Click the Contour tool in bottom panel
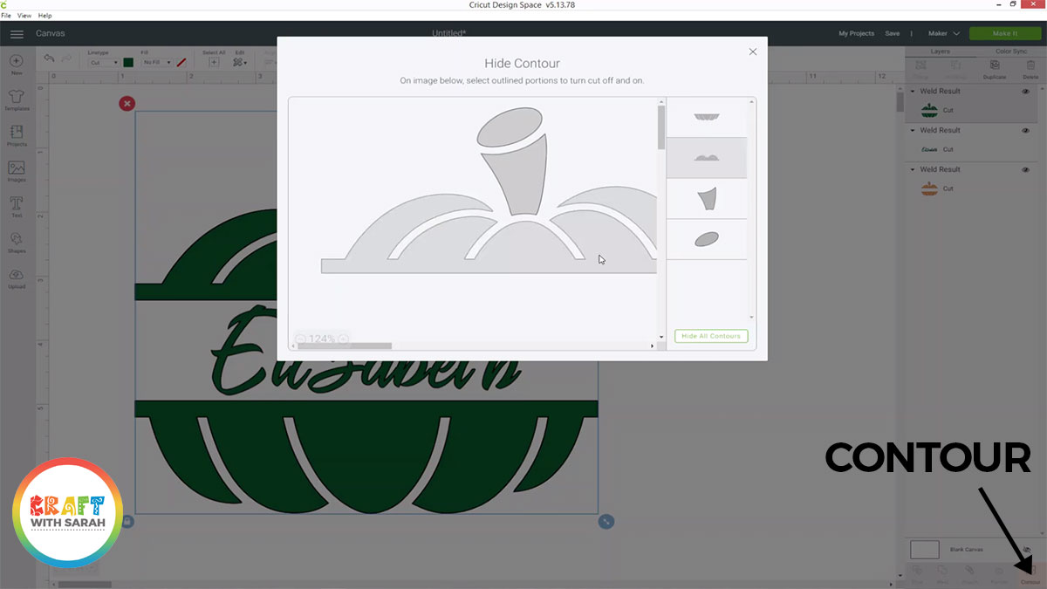The height and width of the screenshot is (589, 1047). 1030,574
